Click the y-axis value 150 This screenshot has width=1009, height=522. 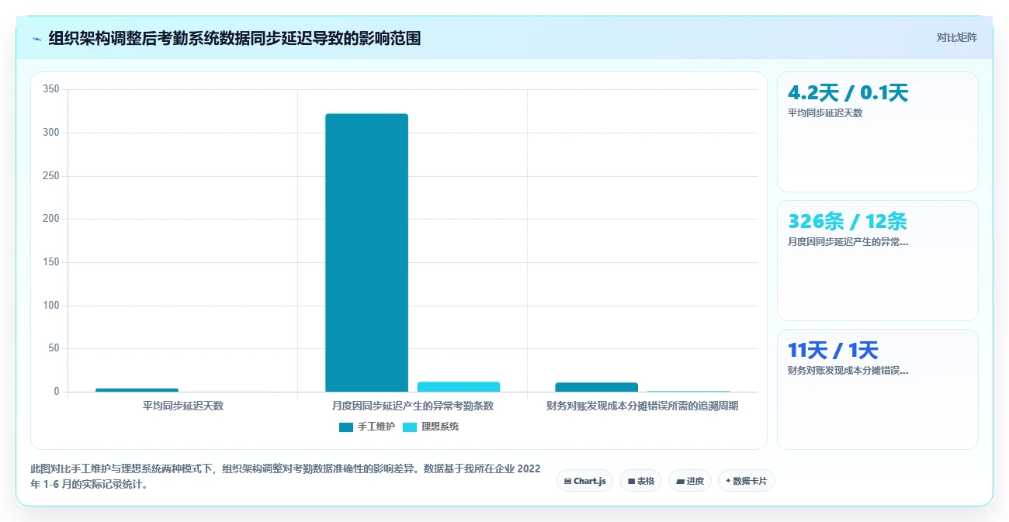(x=51, y=262)
